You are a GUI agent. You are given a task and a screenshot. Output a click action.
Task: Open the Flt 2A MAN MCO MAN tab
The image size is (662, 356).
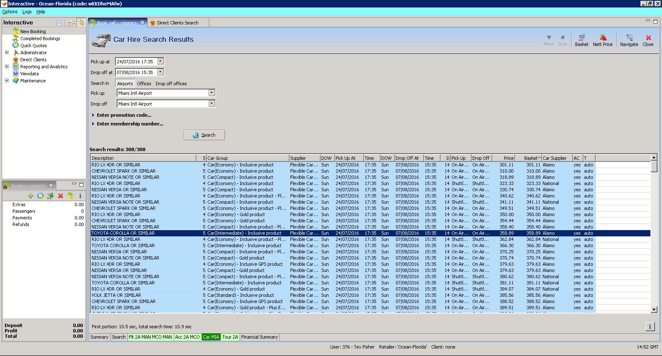(x=150, y=337)
